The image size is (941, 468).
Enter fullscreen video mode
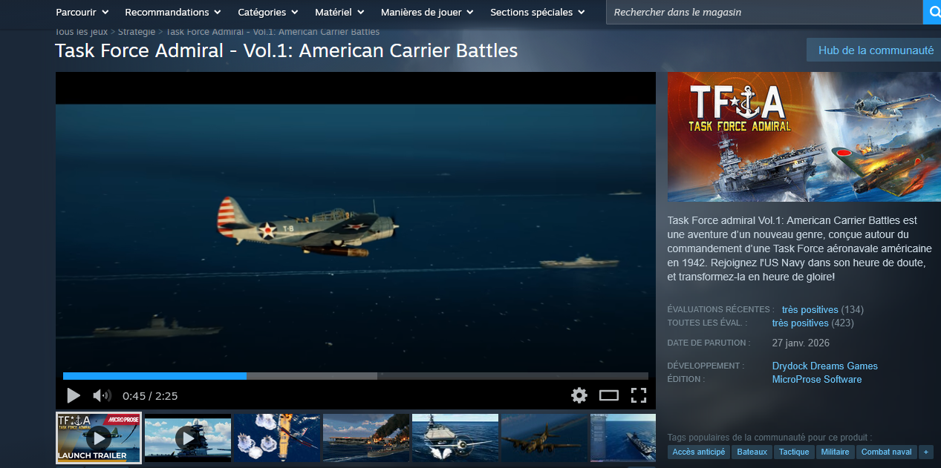click(x=638, y=395)
